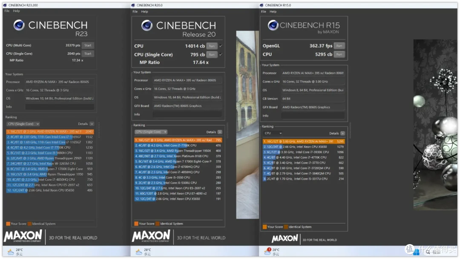Toggle the checkbox next to R20 Single Core Run

pos(221,54)
